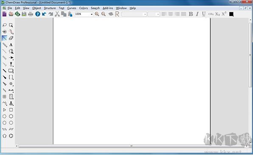Click the Zoom In magnifier
The width and height of the screenshot is (253, 155).
pos(97,14)
